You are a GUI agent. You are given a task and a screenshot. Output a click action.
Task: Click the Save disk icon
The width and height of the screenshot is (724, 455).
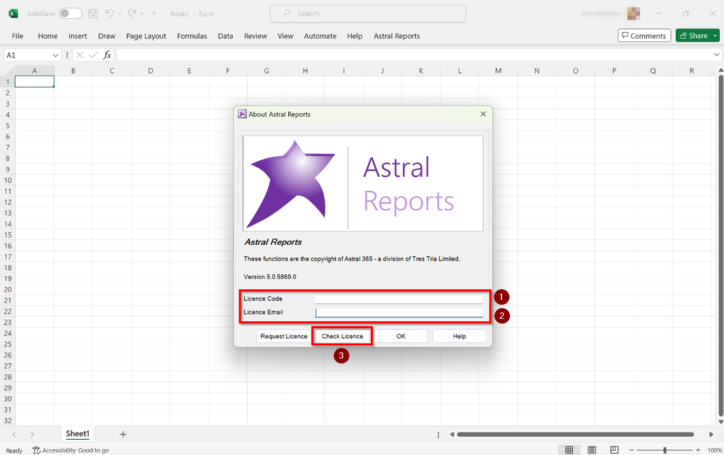pyautogui.click(x=93, y=14)
